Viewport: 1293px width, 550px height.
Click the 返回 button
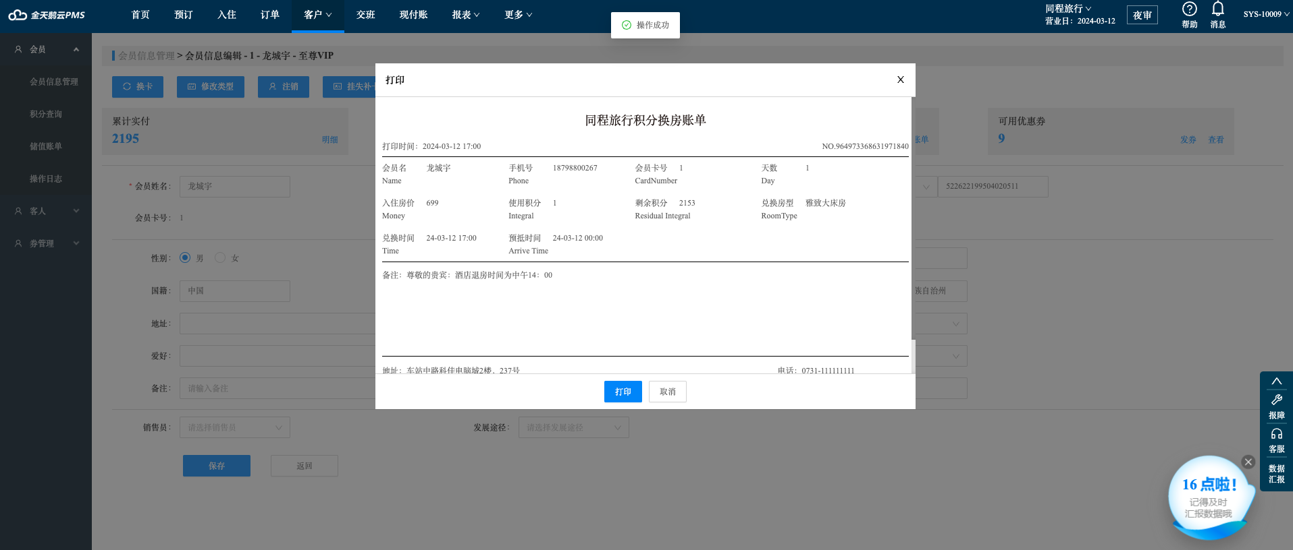(305, 466)
